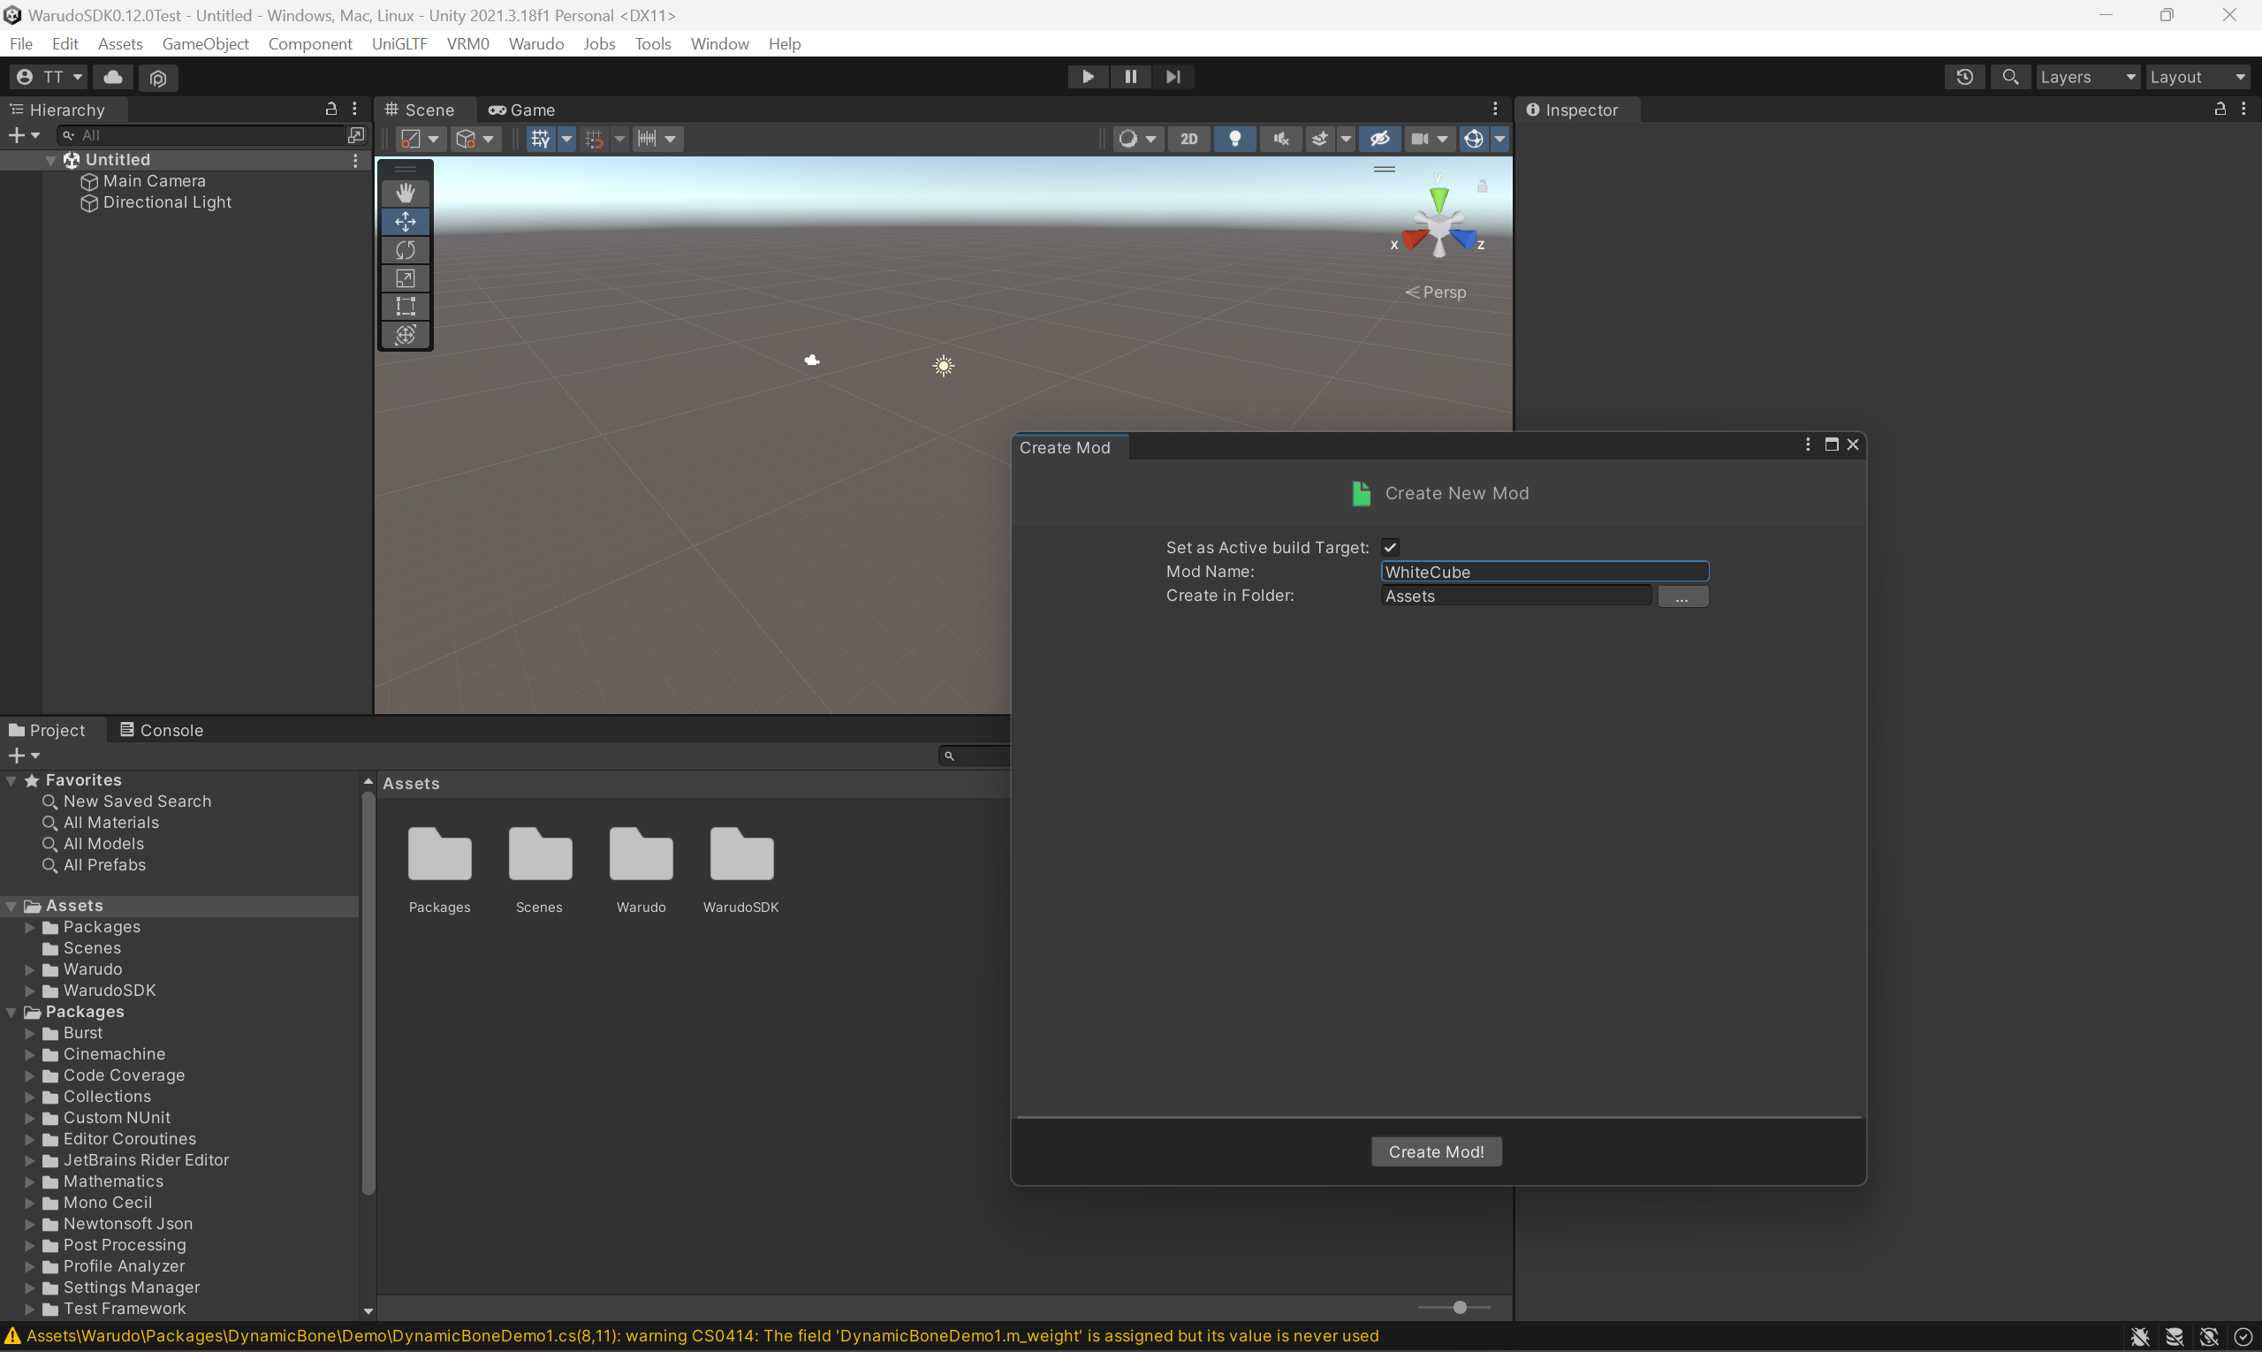The image size is (2262, 1352).
Task: Toggle scene lighting bulb
Action: click(1235, 139)
